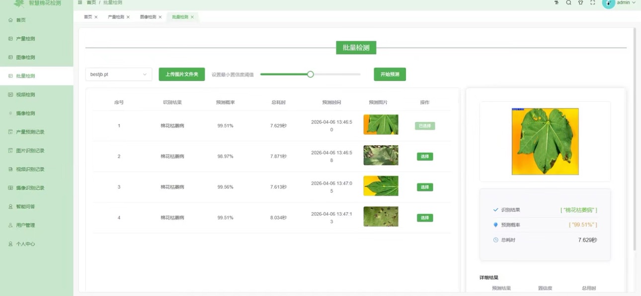Open row 1 predicted leaf thumbnail

pos(381,125)
